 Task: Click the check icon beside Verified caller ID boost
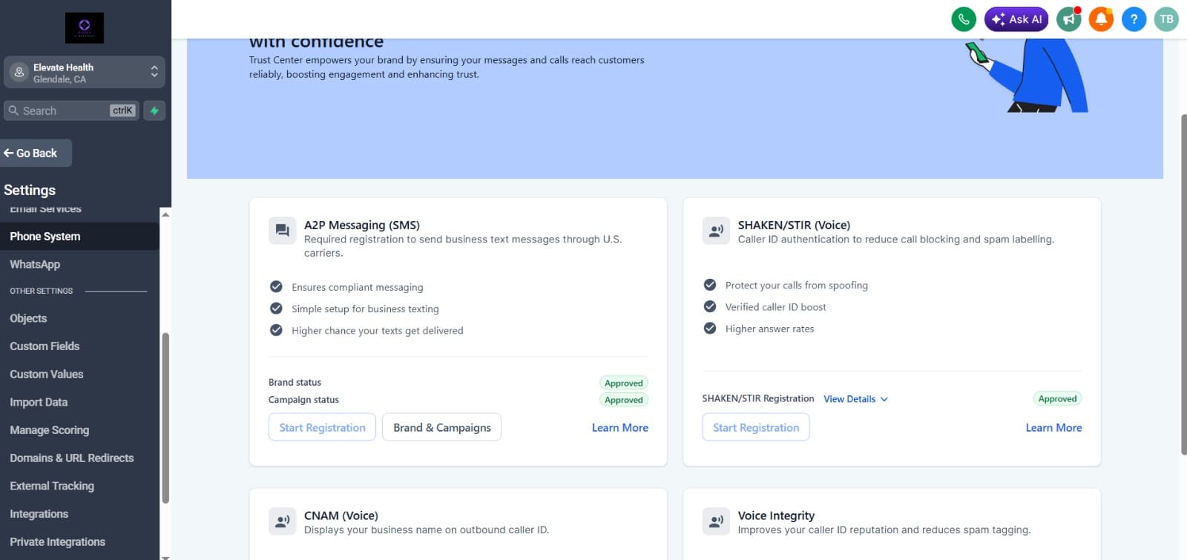click(710, 306)
